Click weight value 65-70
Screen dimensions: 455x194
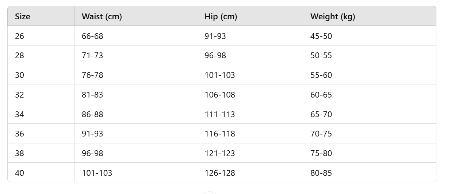coord(321,114)
